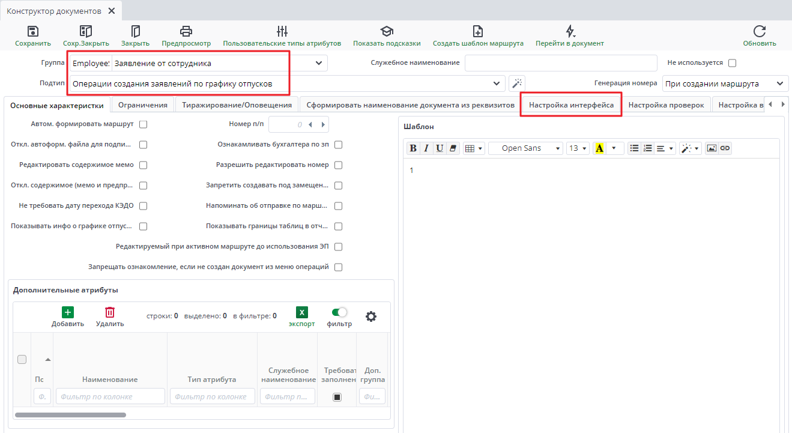This screenshot has height=433, width=792.
Task: Close the Конструктор документов tab
Action: click(111, 11)
